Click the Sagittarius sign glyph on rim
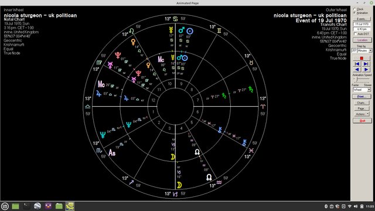This screenshot has width=375, height=211. 131,182
